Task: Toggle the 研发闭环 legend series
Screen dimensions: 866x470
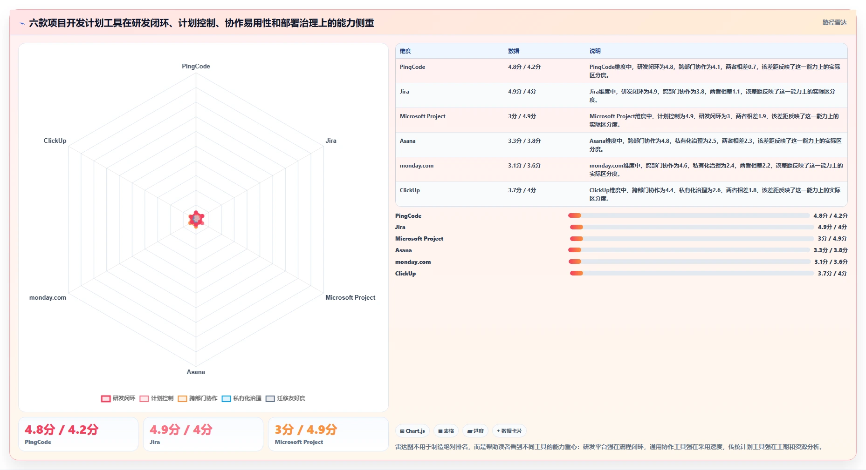Action: coord(118,398)
